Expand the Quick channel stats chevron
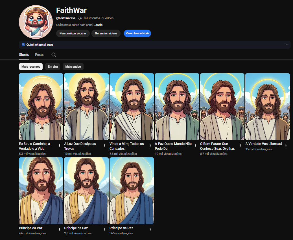Viewport: 293px width, 240px height. pyautogui.click(x=287, y=45)
